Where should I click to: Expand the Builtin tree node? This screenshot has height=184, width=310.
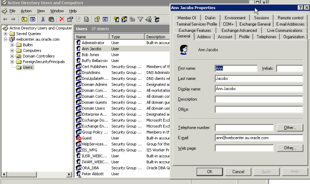tap(12, 45)
